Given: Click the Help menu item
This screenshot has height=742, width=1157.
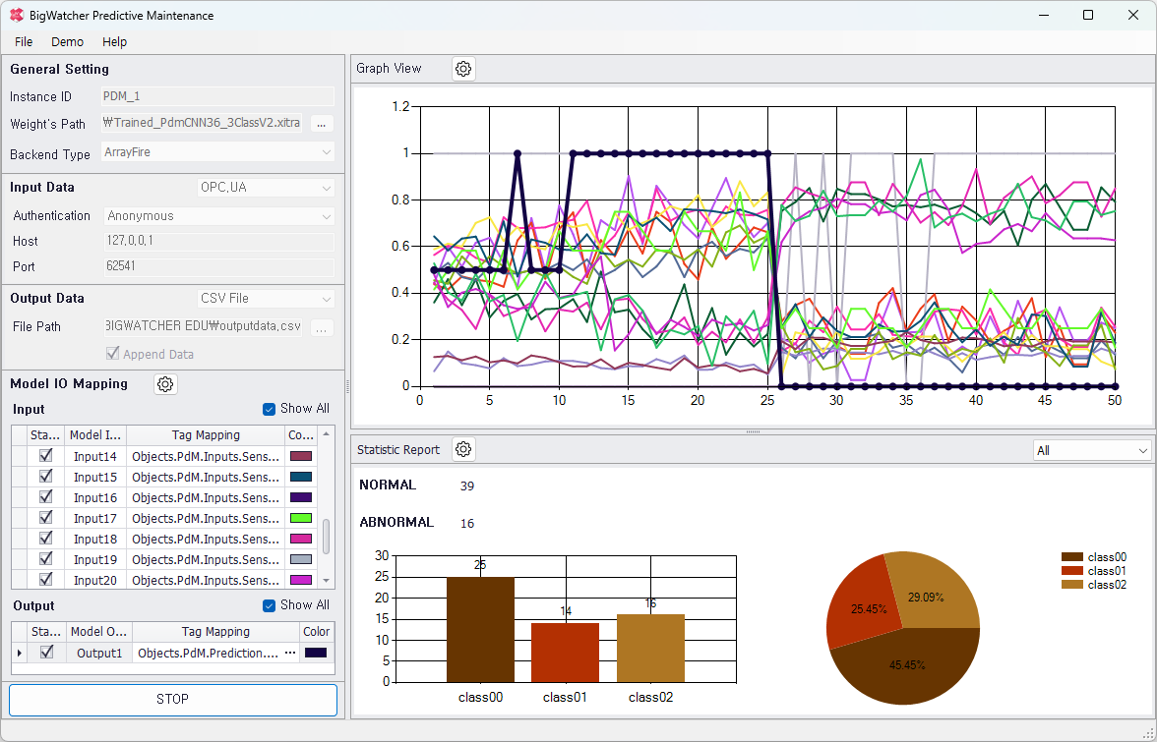Looking at the screenshot, I should tap(114, 42).
